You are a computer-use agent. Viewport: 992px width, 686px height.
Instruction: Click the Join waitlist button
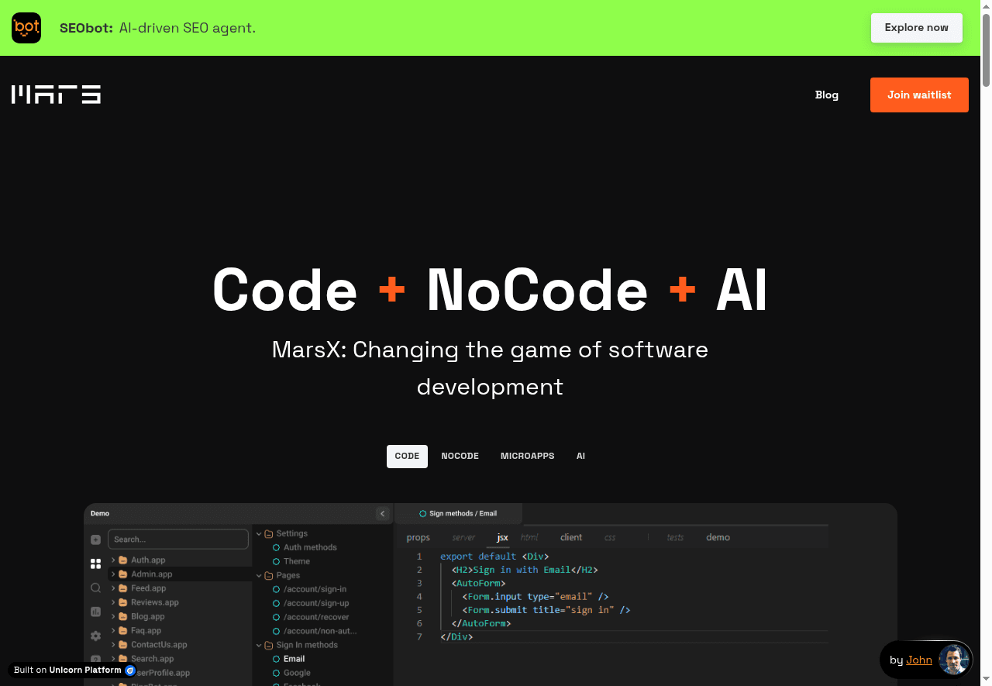[919, 95]
